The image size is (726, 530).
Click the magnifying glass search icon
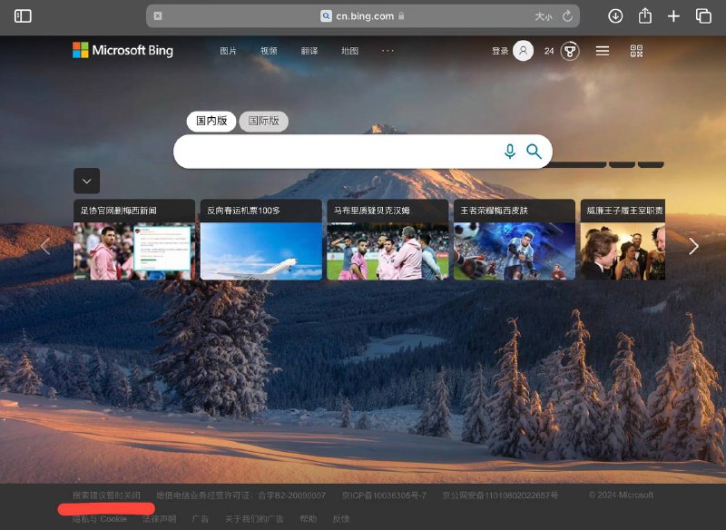534,152
